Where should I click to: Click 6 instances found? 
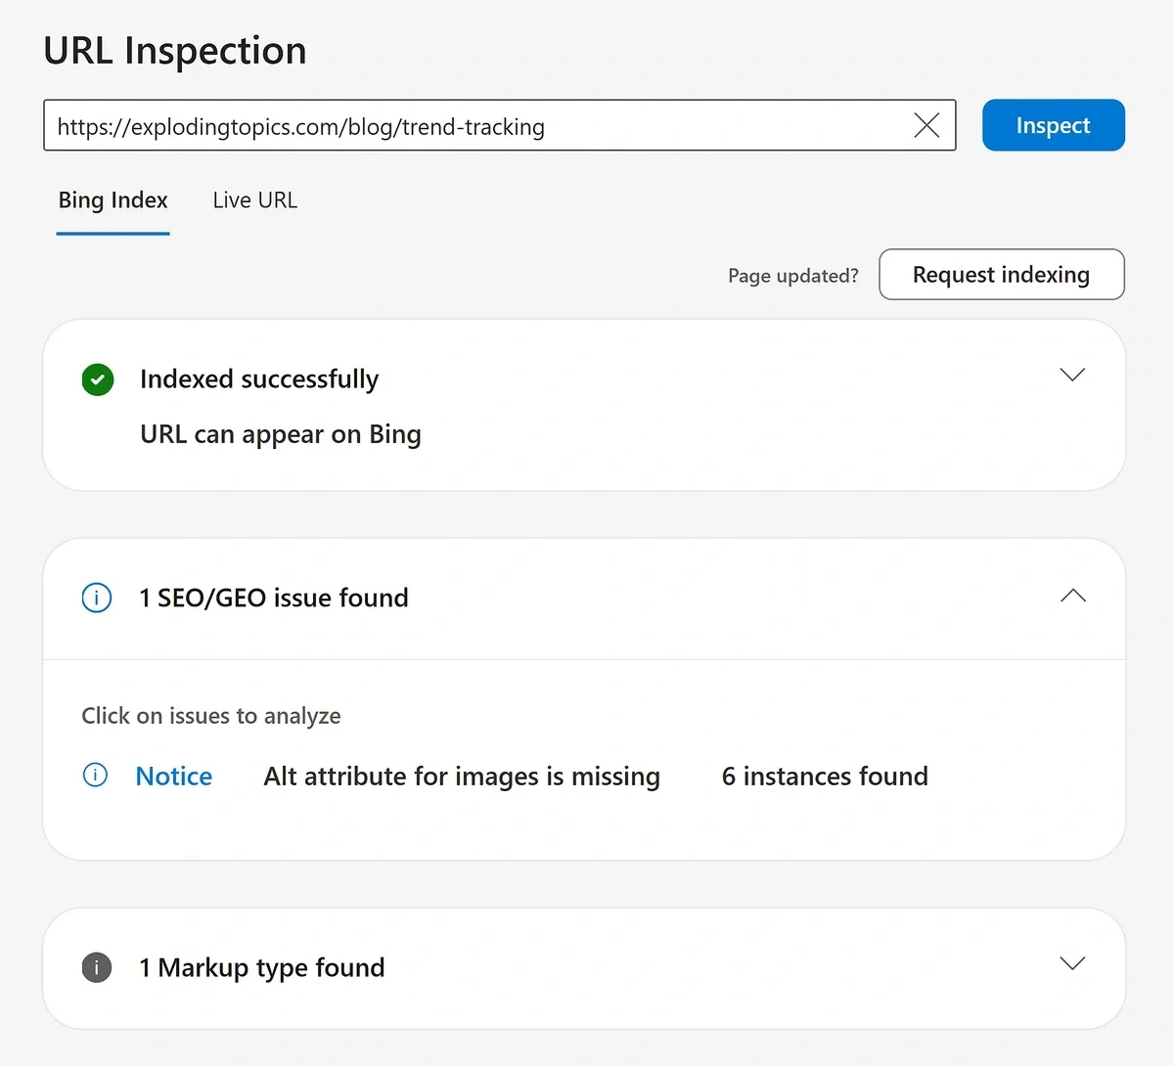click(824, 776)
